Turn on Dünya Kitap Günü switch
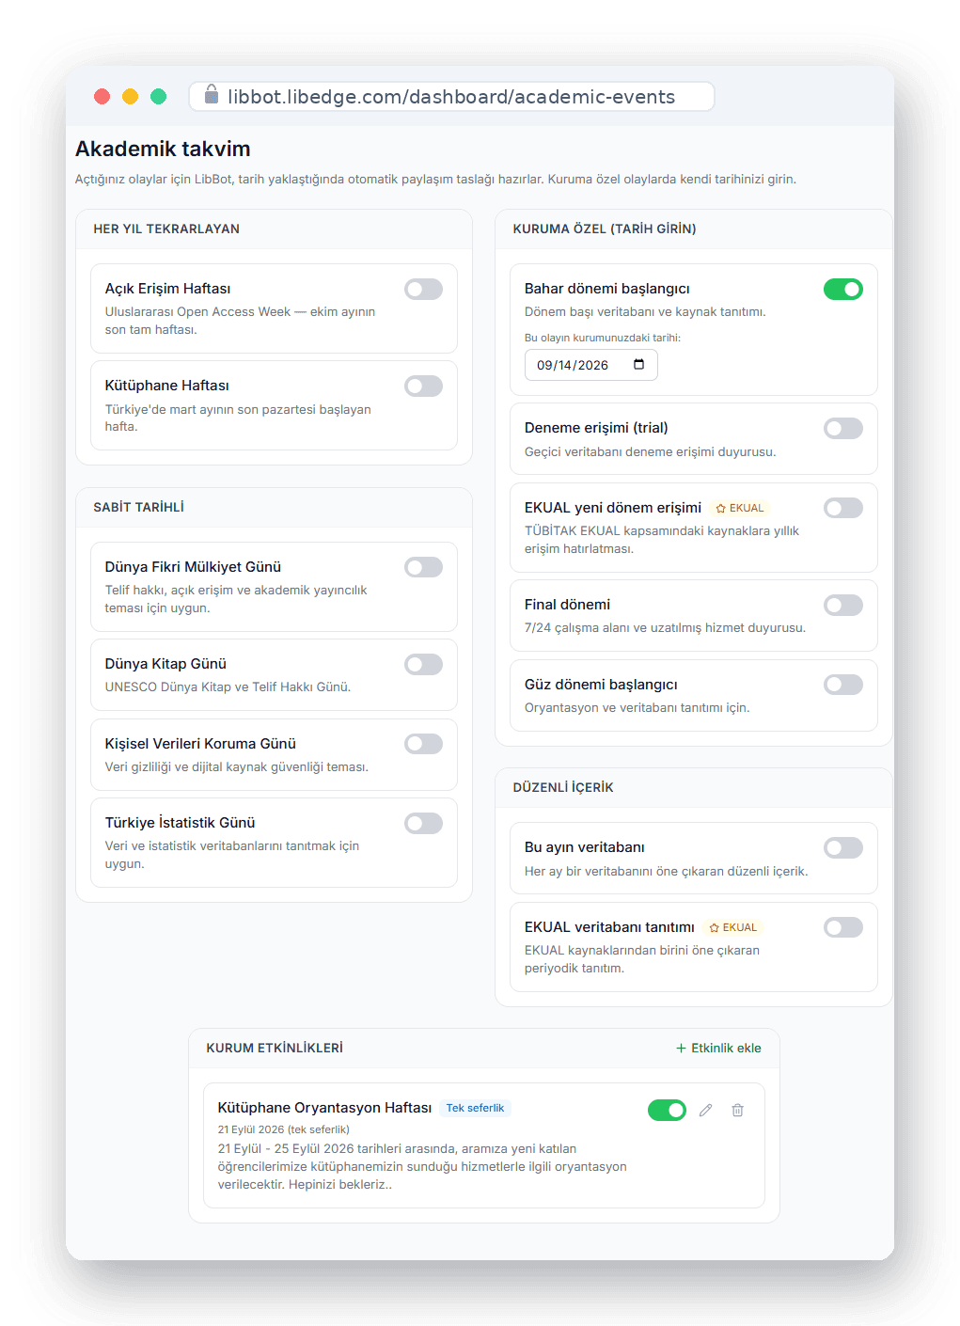 point(423,665)
